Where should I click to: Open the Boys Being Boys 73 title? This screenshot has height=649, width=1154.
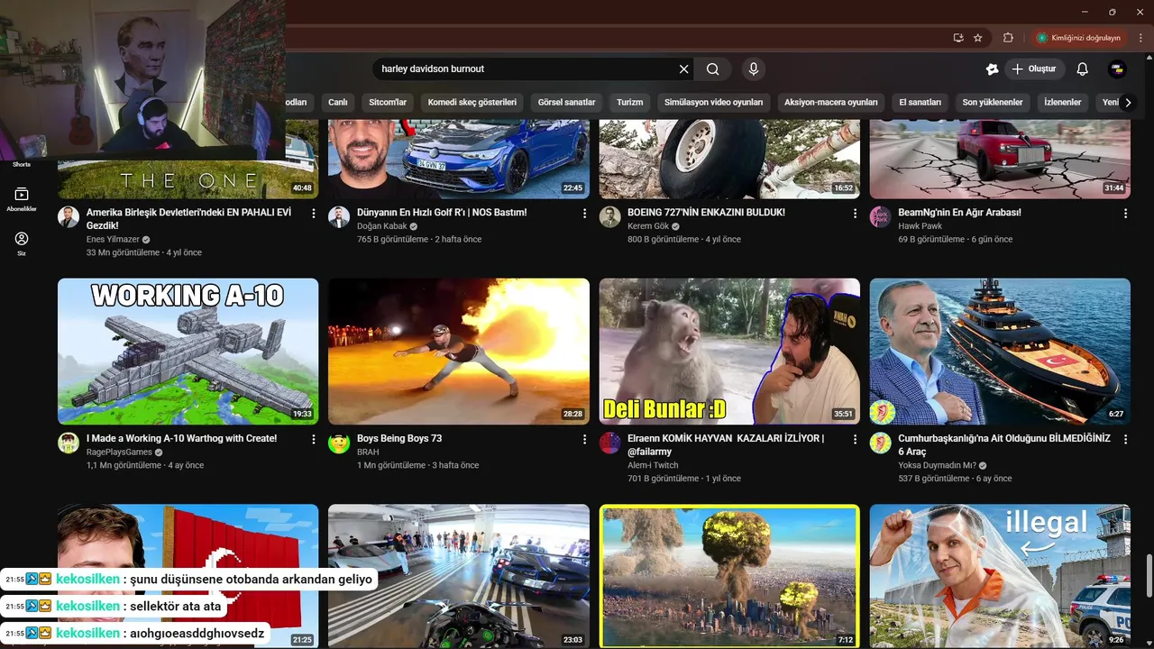[399, 439]
